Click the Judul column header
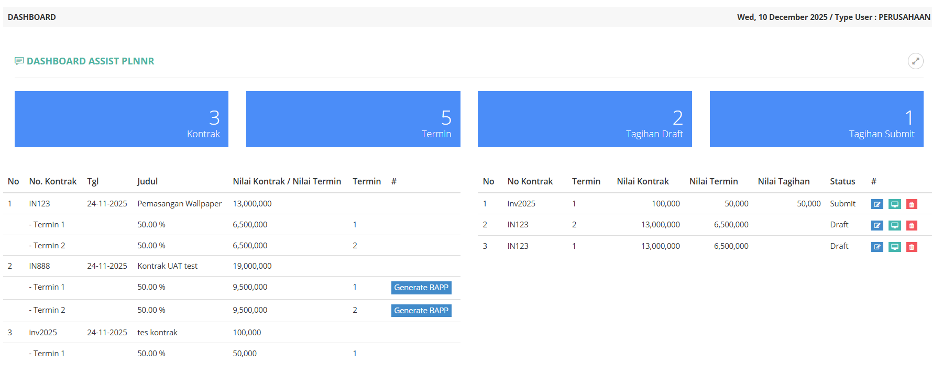The image size is (932, 384). click(147, 181)
